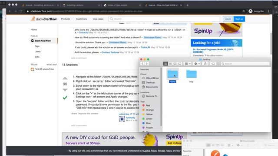Select Remote Disc in Finder sidebar
This screenshot has height=156, width=278.
coord(150,96)
